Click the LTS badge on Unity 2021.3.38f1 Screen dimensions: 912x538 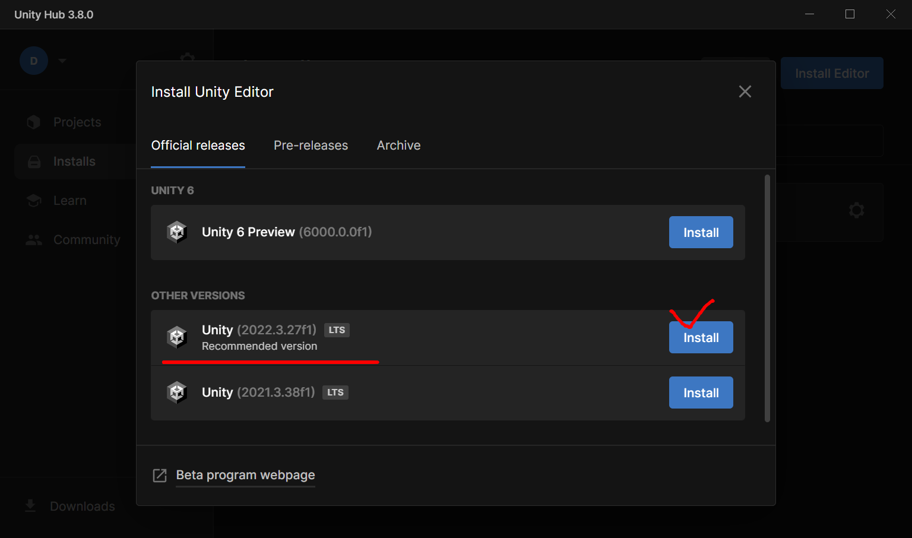click(335, 393)
